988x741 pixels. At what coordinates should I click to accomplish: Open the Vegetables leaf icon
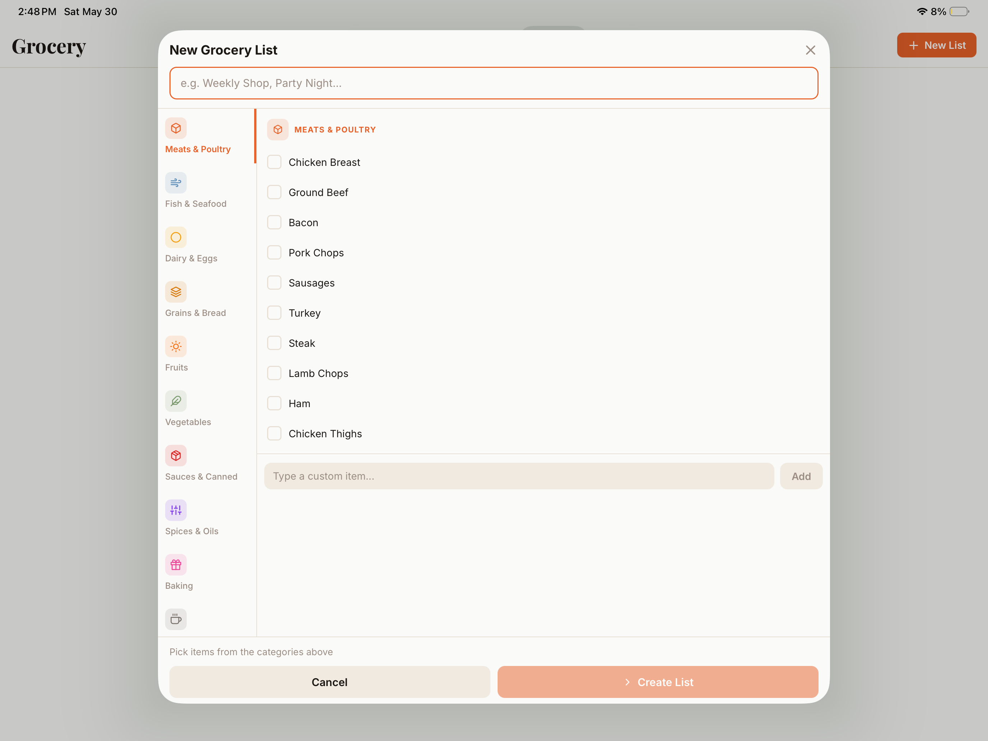176,401
